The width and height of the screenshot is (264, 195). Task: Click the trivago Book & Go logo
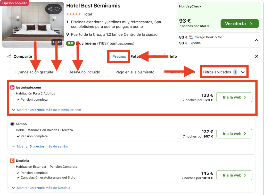pyautogui.click(x=191, y=37)
